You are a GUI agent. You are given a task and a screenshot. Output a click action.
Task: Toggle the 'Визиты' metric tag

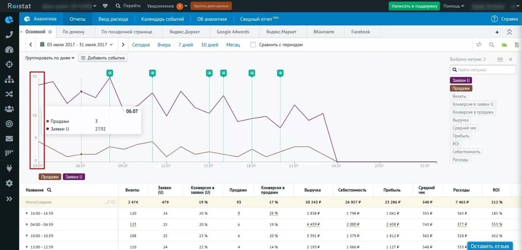[x=459, y=96]
